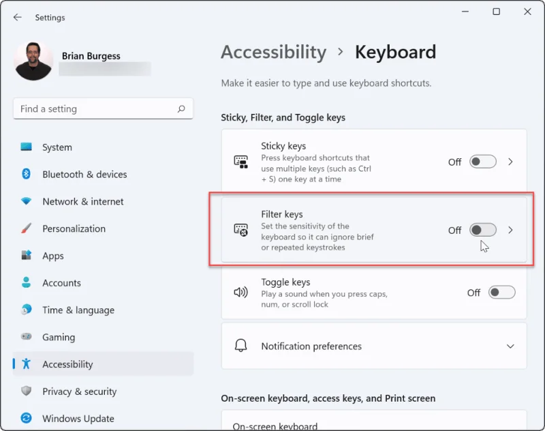
Task: Click Notification preferences label
Action: 311,346
